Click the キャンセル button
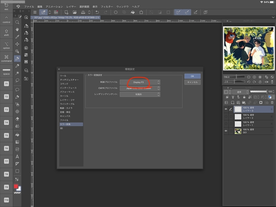Viewport: 276px width, 207px height. [192, 82]
